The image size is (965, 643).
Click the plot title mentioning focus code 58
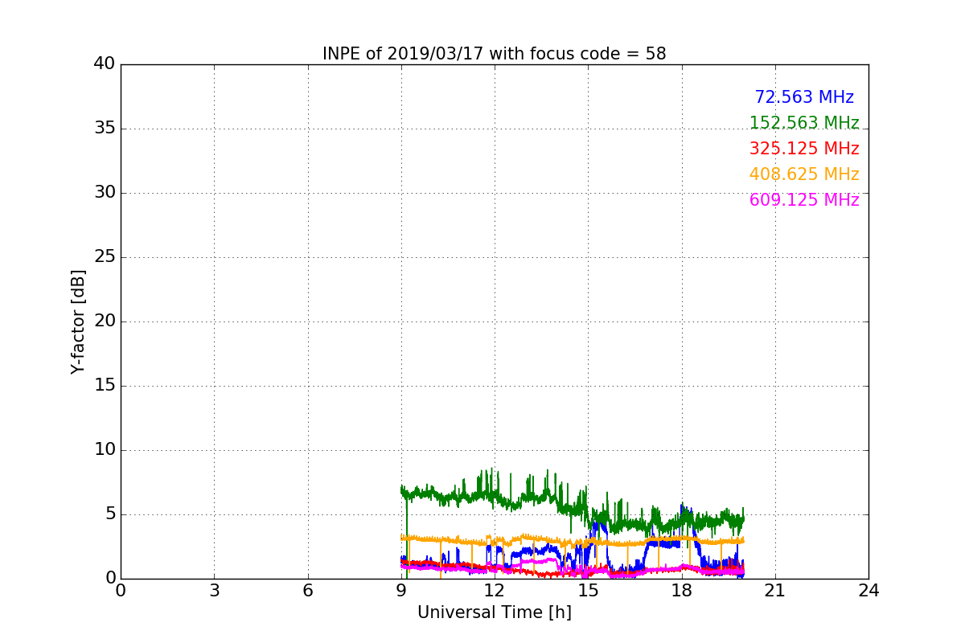495,54
